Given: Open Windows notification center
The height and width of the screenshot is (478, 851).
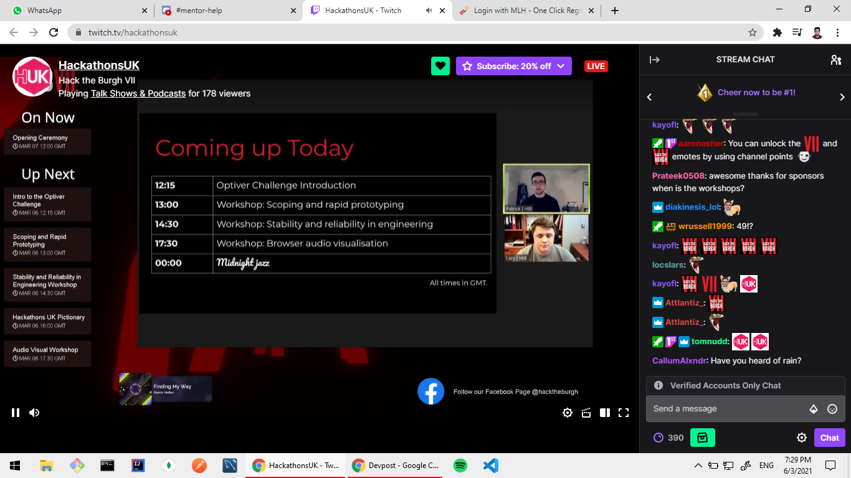Looking at the screenshot, I should [x=830, y=465].
